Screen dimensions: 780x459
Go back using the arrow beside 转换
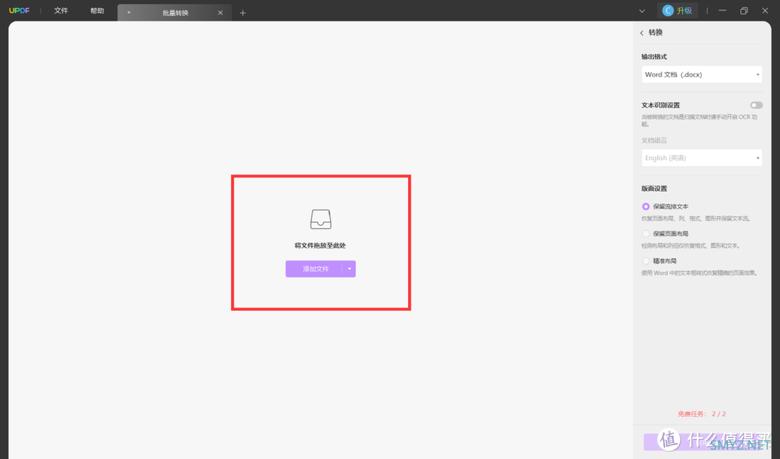pos(642,32)
